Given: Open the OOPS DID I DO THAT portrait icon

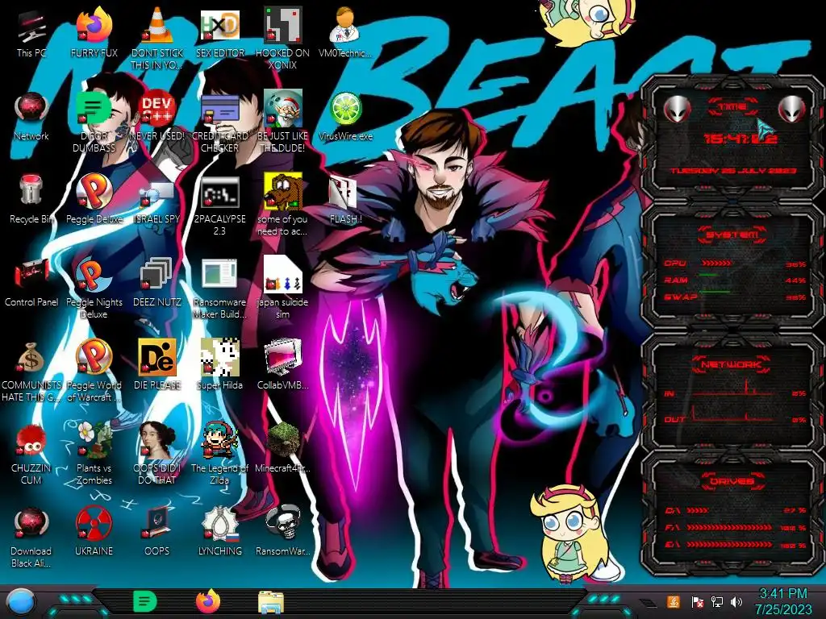Looking at the screenshot, I should pyautogui.click(x=157, y=455).
